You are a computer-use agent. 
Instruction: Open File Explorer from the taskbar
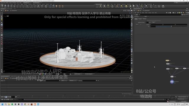pyautogui.click(x=9, y=104)
